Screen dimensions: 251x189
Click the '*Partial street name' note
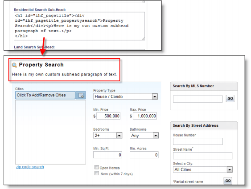tap(188, 181)
